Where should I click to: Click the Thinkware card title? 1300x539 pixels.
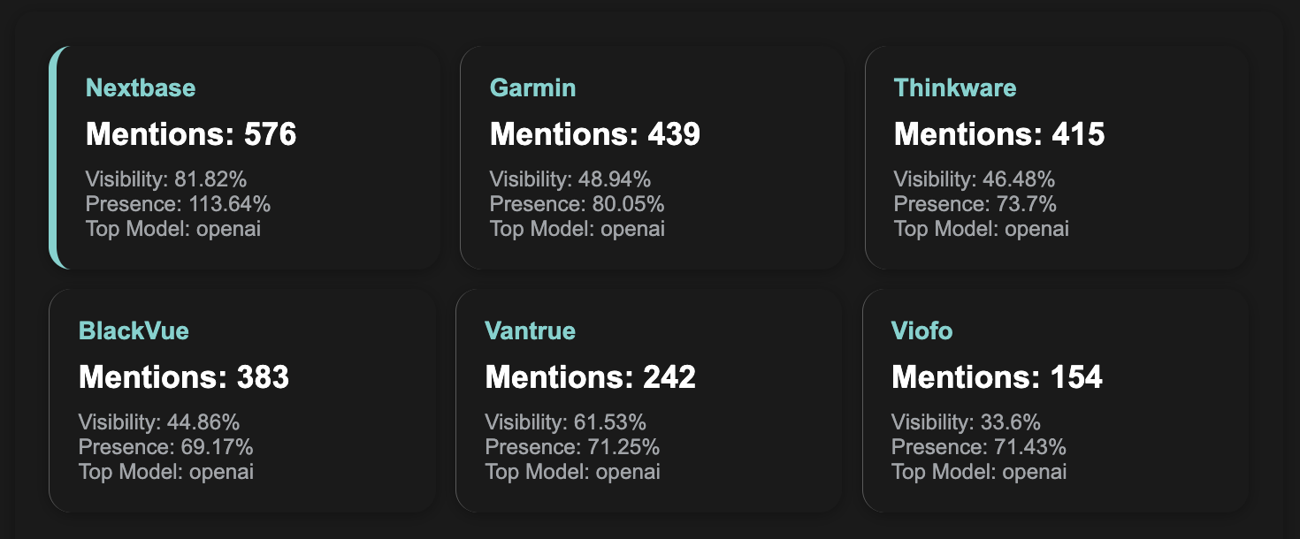click(x=955, y=88)
